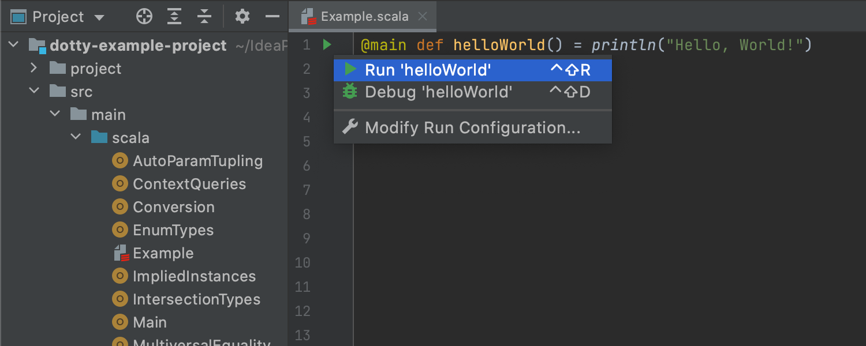
Task: Click the green play icon next to Run 'helloWorld'
Action: [x=350, y=69]
